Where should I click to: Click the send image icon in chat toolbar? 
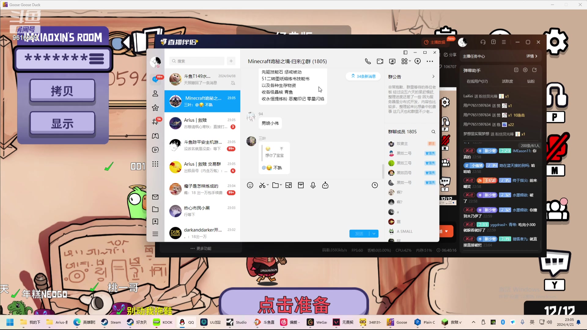point(289,185)
